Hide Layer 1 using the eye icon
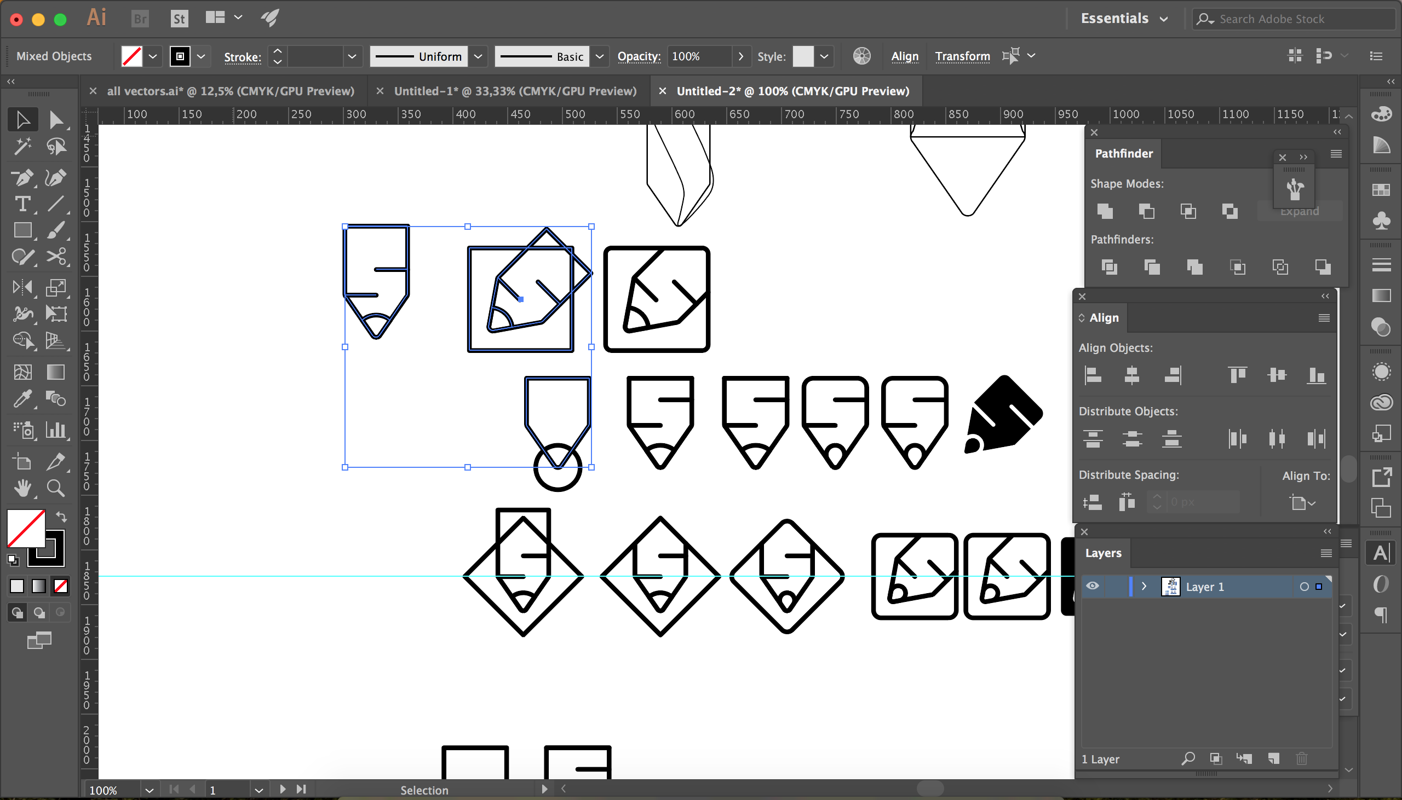 click(x=1093, y=586)
